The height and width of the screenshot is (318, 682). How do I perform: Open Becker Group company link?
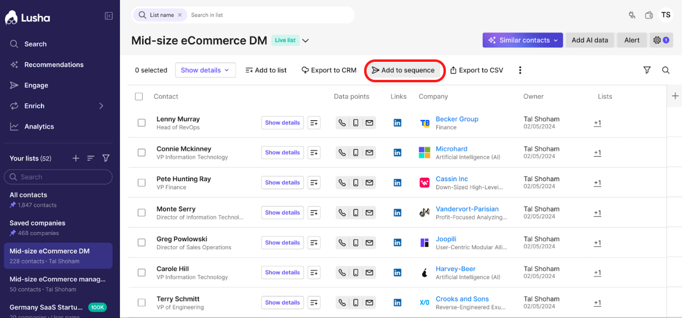(457, 119)
